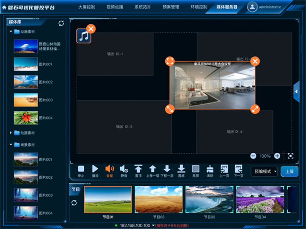This screenshot has width=306, height=229.
Task: Expand the right side collapsed panel
Action: 297,92
